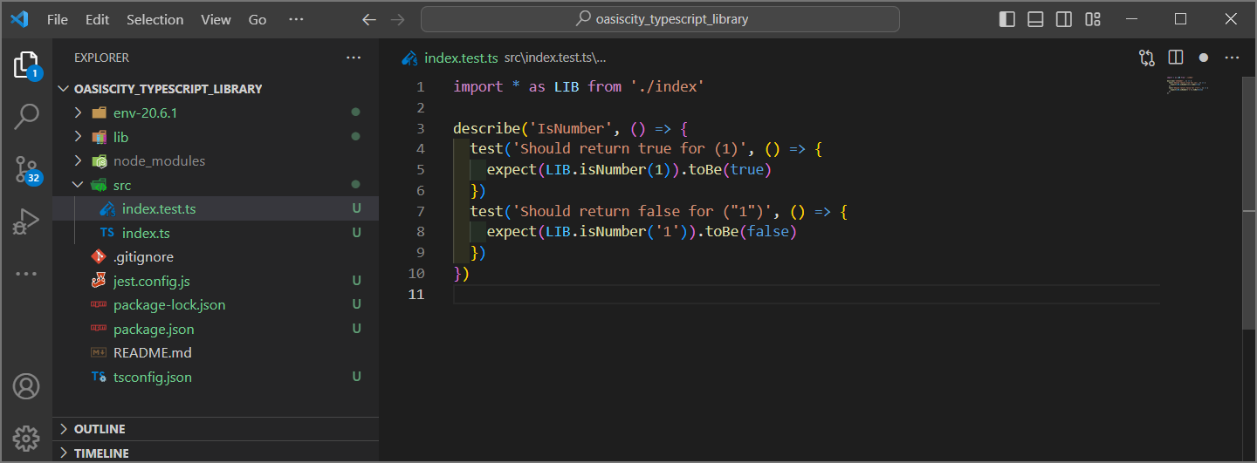Go forward using the navigation arrow

tap(398, 19)
